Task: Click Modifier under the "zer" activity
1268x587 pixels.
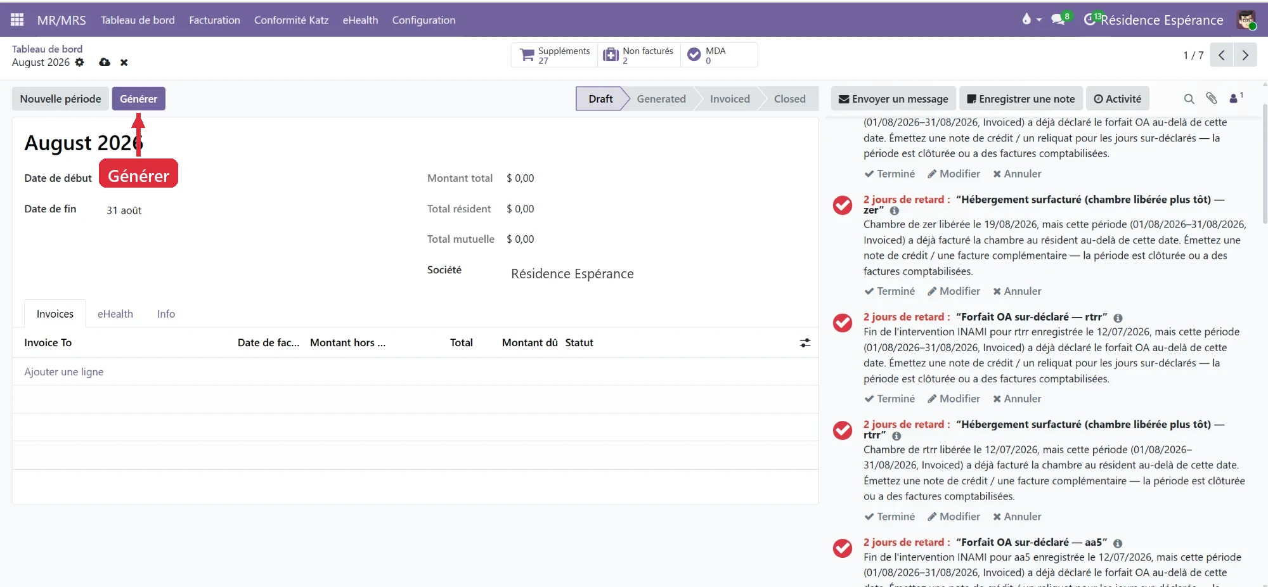Action: (954, 291)
